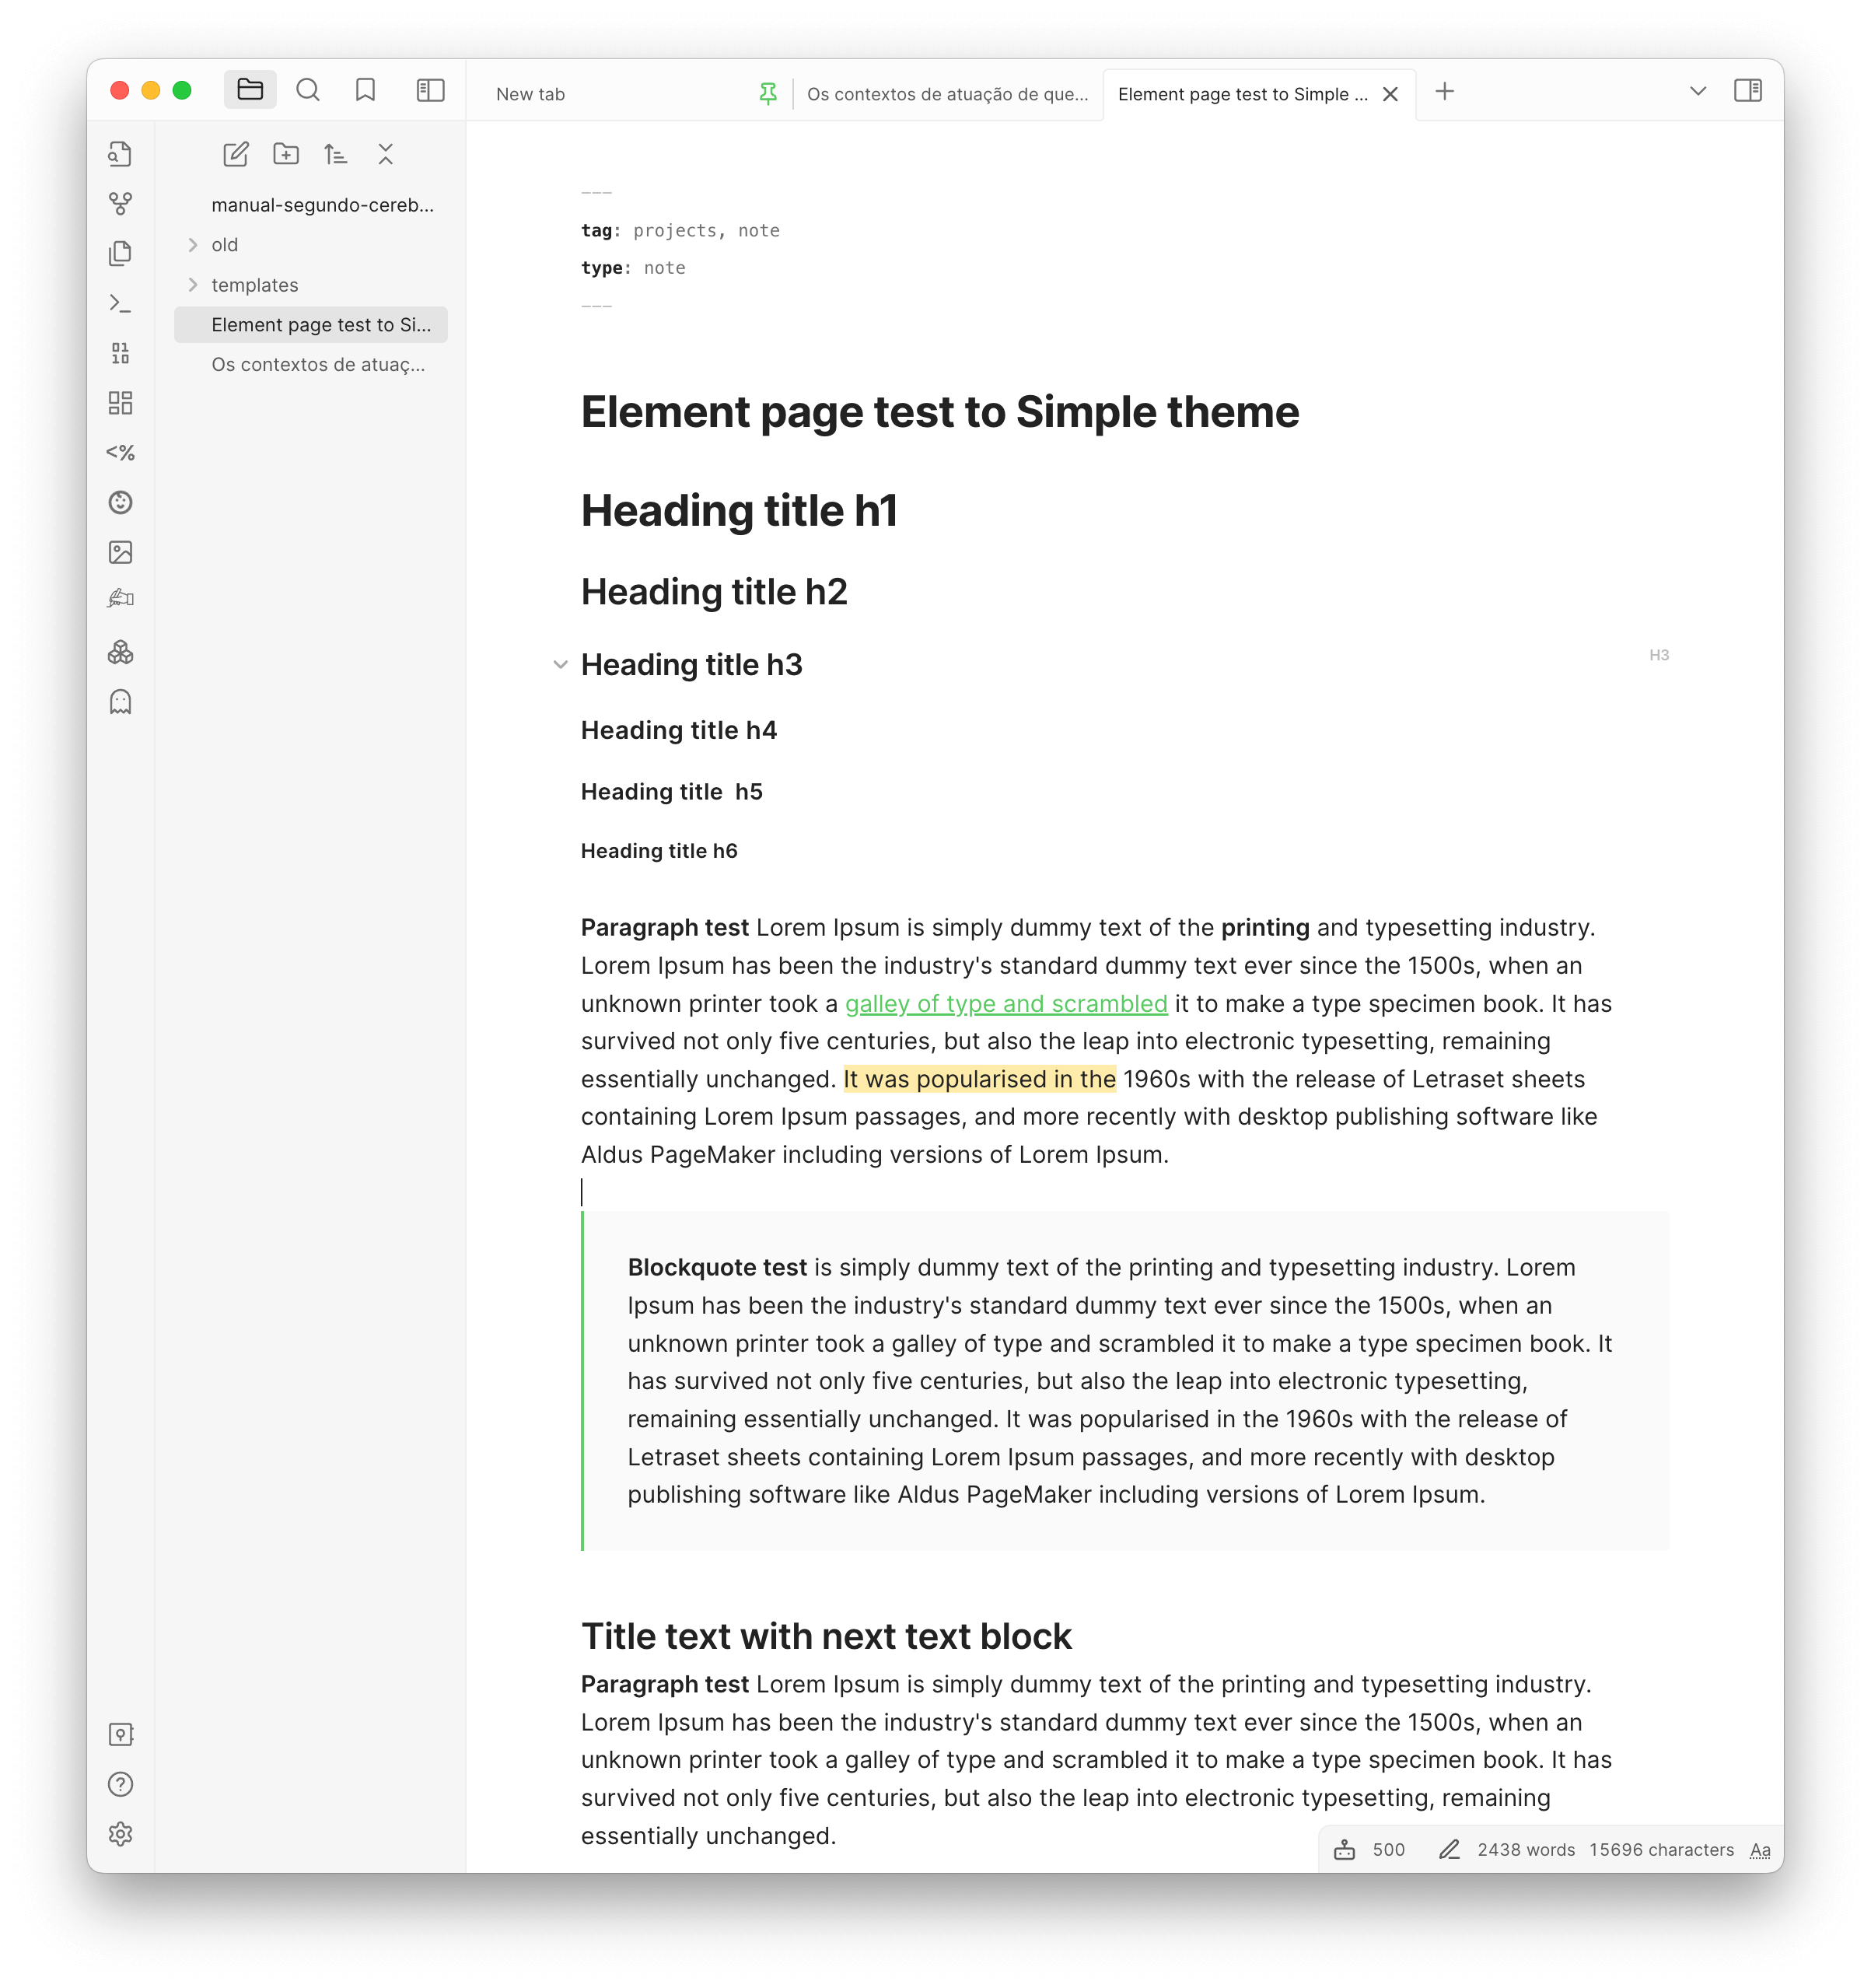
Task: Toggle the left sidebar
Action: tap(430, 91)
